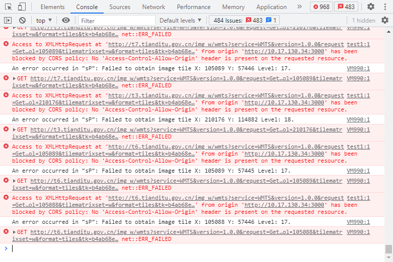Image resolution: width=393 pixels, height=262 pixels.
Task: Expand the GET t7.tianditu.gov.cn error entry
Action: (14, 78)
